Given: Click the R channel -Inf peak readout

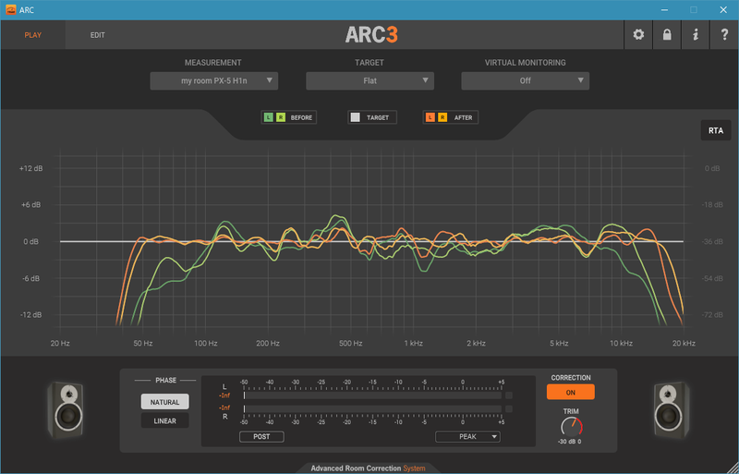Looking at the screenshot, I should click(x=224, y=407).
